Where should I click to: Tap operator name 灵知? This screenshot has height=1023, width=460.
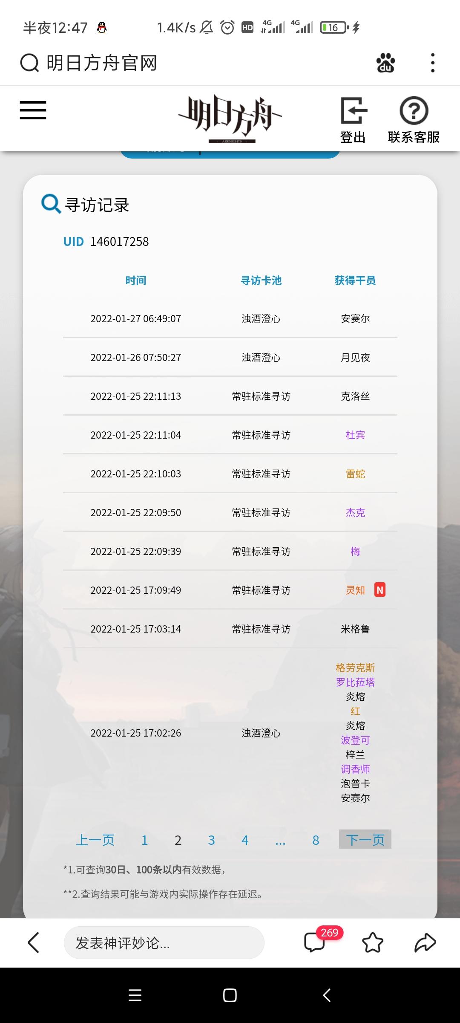pos(355,590)
